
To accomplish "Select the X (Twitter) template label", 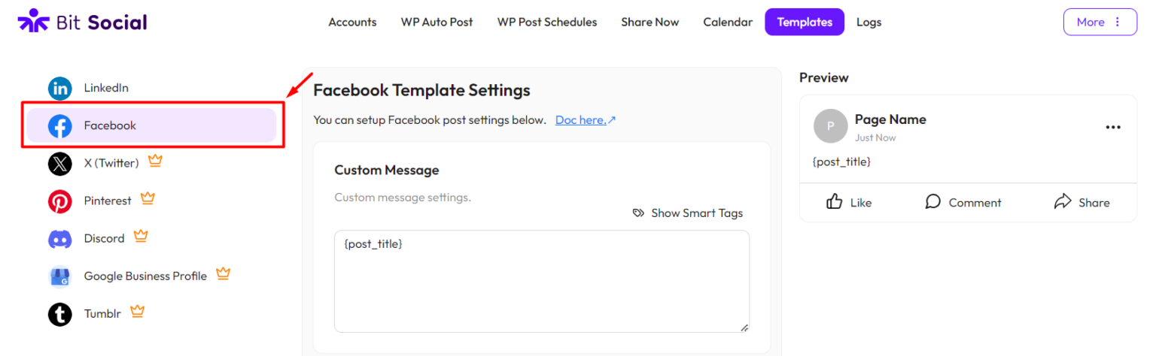I will pyautogui.click(x=111, y=163).
